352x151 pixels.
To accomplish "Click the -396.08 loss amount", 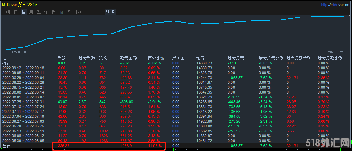I will pos(126,102).
